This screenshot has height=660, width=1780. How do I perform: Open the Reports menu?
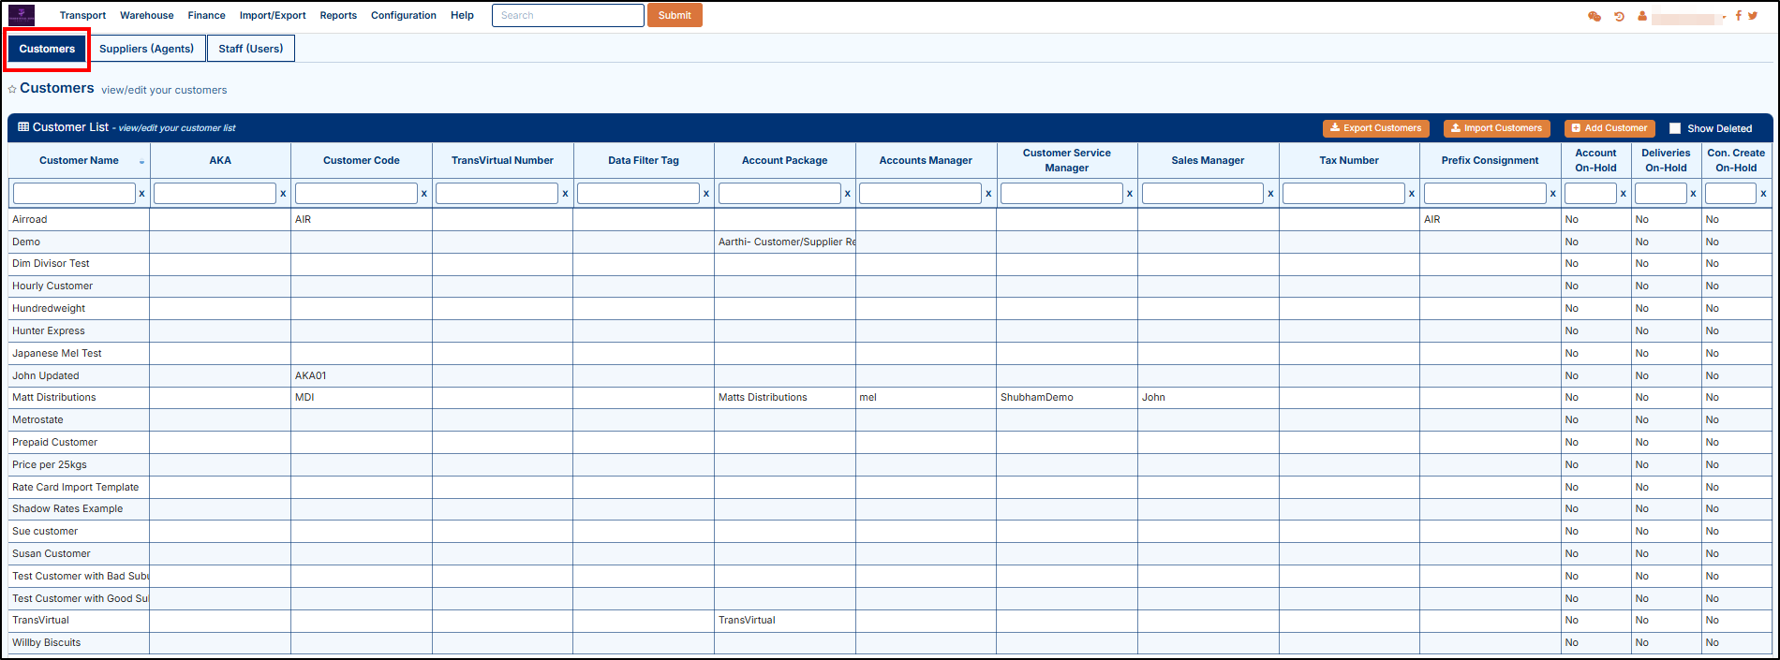(338, 15)
